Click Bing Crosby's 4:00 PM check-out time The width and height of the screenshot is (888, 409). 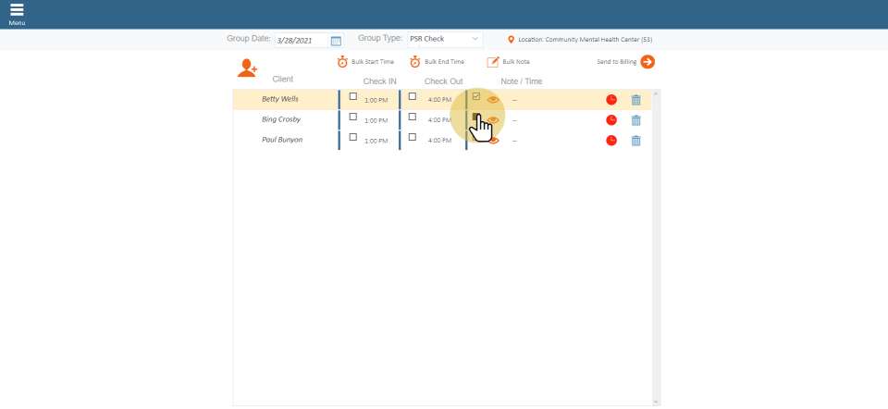(x=439, y=120)
